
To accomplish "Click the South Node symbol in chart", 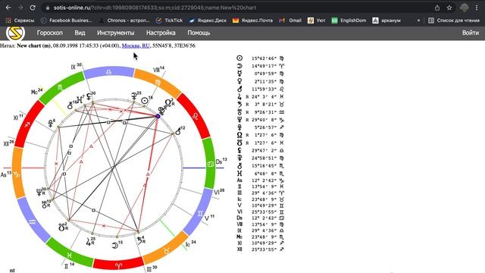I will (61, 227).
